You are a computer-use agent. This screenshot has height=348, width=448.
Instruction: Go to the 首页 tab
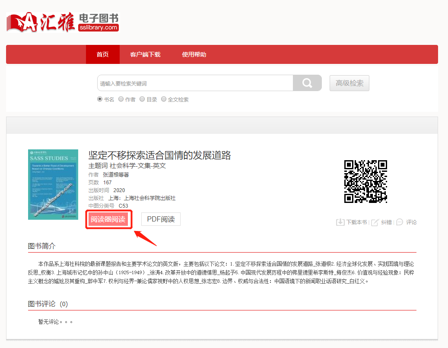pos(102,54)
